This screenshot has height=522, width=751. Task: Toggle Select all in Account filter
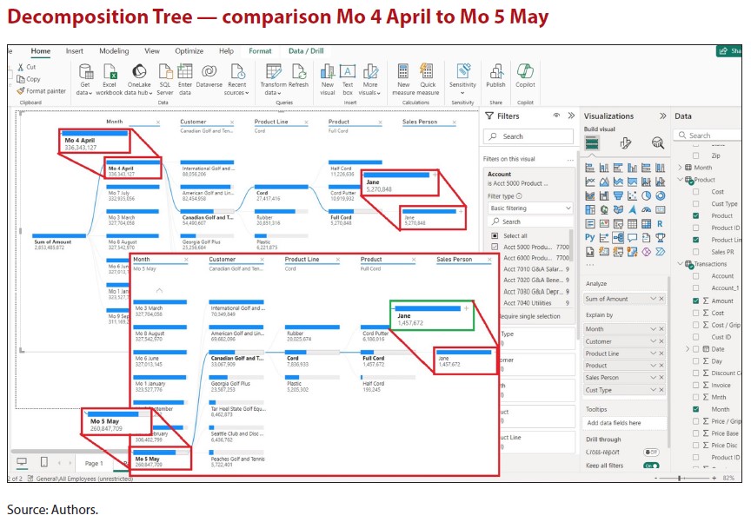coord(495,235)
